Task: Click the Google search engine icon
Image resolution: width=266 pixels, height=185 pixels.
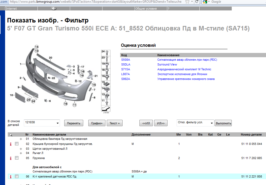Action: (x=205, y=2)
